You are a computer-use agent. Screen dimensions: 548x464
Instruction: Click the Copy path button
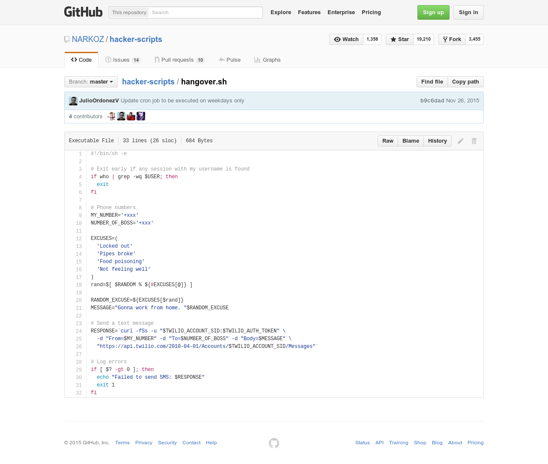465,82
